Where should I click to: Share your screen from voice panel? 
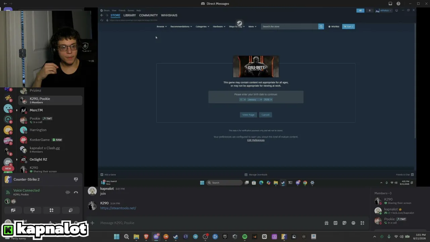coord(32,210)
